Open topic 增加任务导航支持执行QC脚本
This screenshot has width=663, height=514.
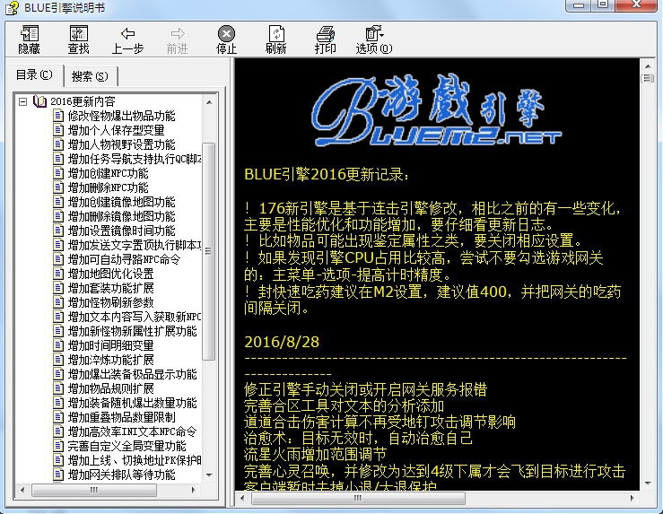pyautogui.click(x=135, y=159)
